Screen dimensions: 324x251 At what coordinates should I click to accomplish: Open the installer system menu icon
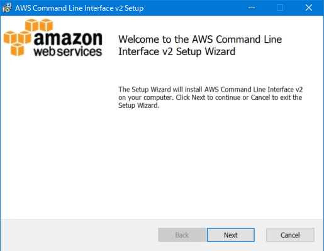[x=7, y=8]
